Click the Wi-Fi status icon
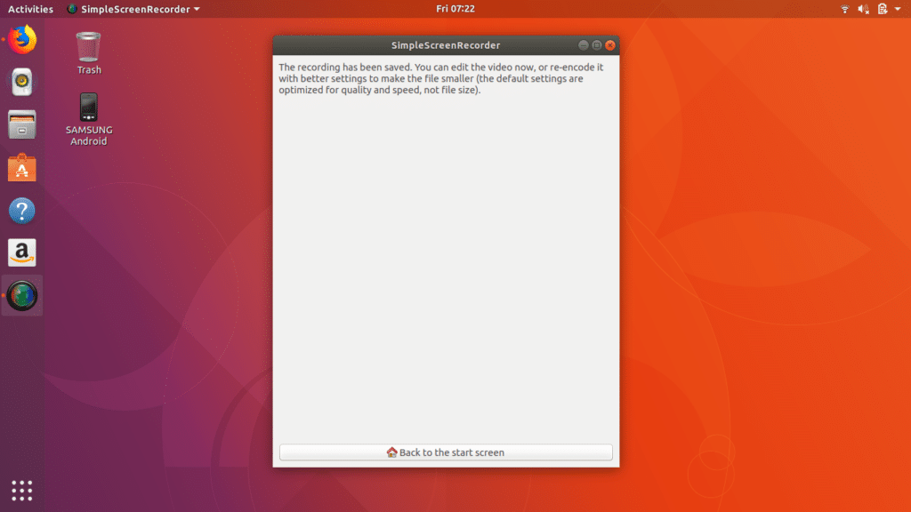The height and width of the screenshot is (512, 911). pos(845,9)
